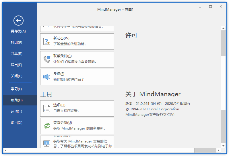Click the horizontal scrollbar right arrow
Viewport: 229px width, 156px height.
click(x=218, y=150)
